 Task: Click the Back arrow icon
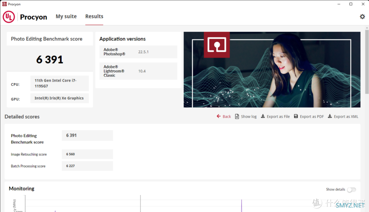(219, 116)
